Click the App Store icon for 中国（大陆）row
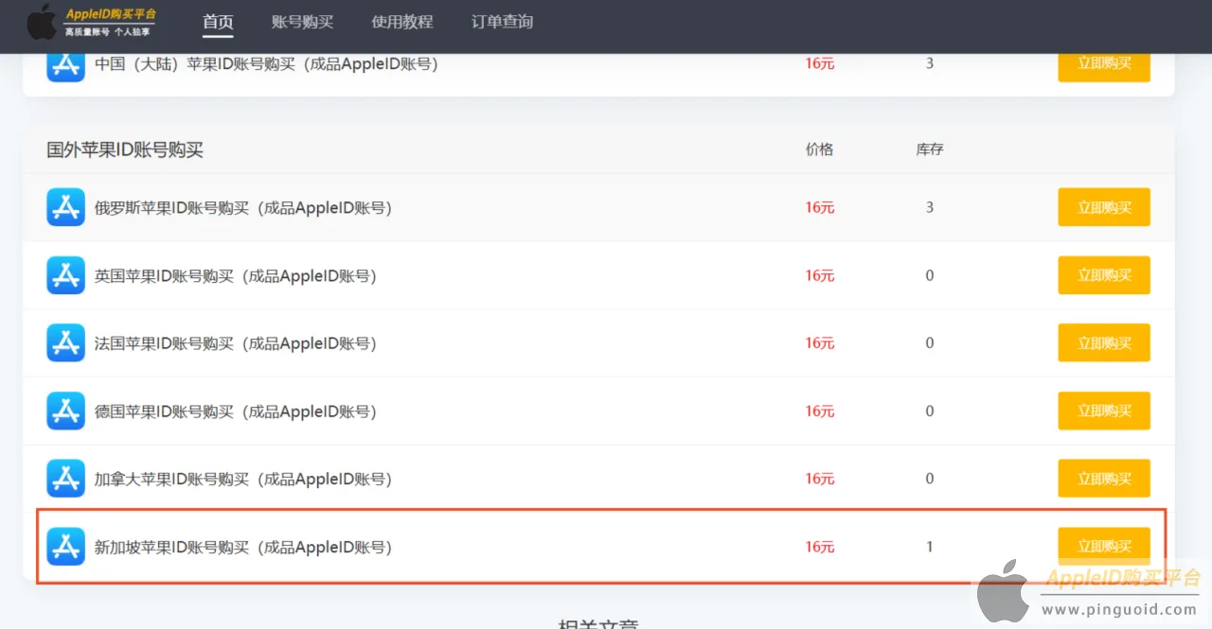Screen dimensions: 1212x629 click(65, 65)
